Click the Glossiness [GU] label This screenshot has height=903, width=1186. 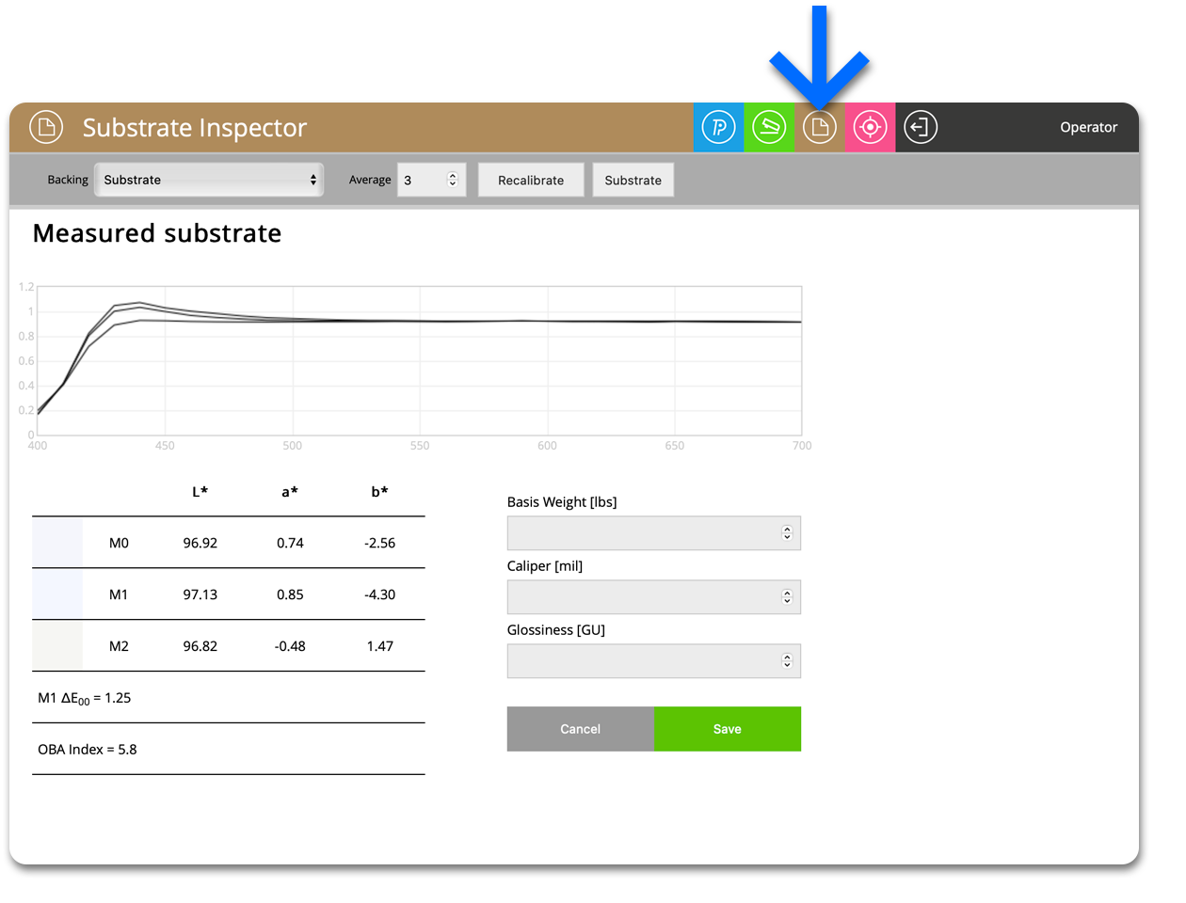point(556,630)
